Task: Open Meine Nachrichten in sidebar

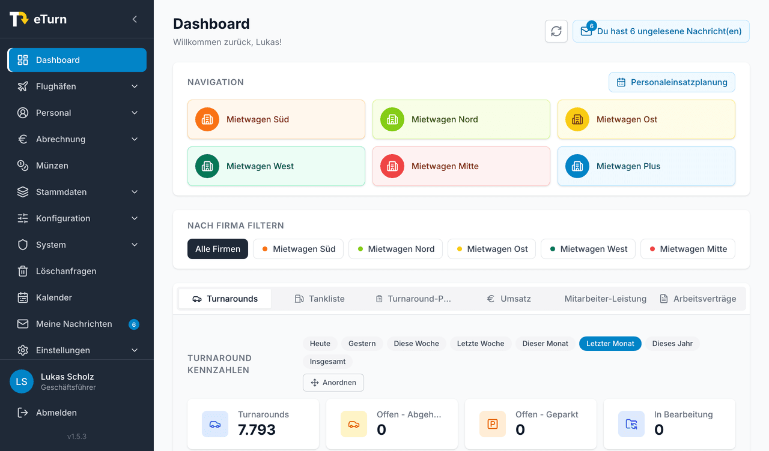Action: [77, 324]
